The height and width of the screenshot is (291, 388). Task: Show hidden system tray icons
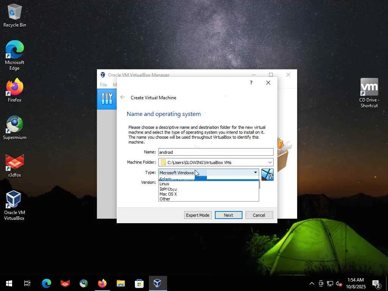312,283
